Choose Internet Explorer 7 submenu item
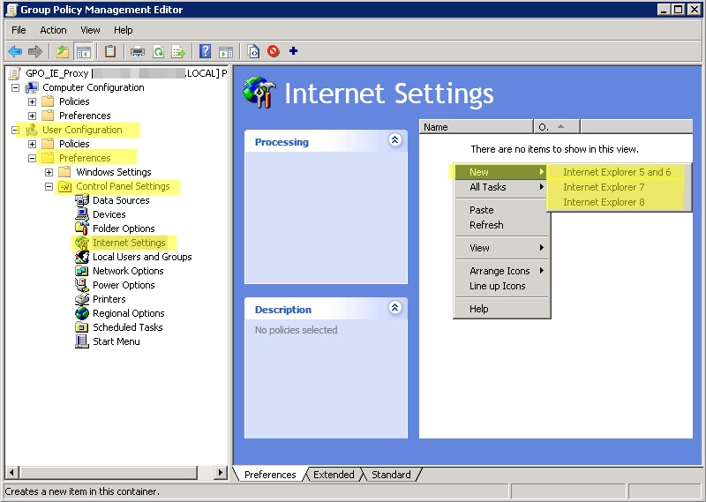The height and width of the screenshot is (502, 706). click(x=617, y=187)
